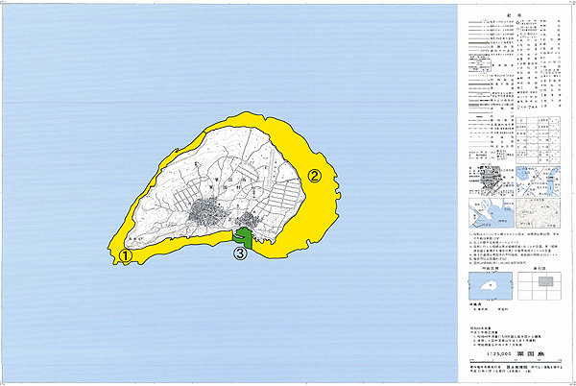Click the circled number 3 marker
Screen dimensions: 576x386
coord(241,254)
